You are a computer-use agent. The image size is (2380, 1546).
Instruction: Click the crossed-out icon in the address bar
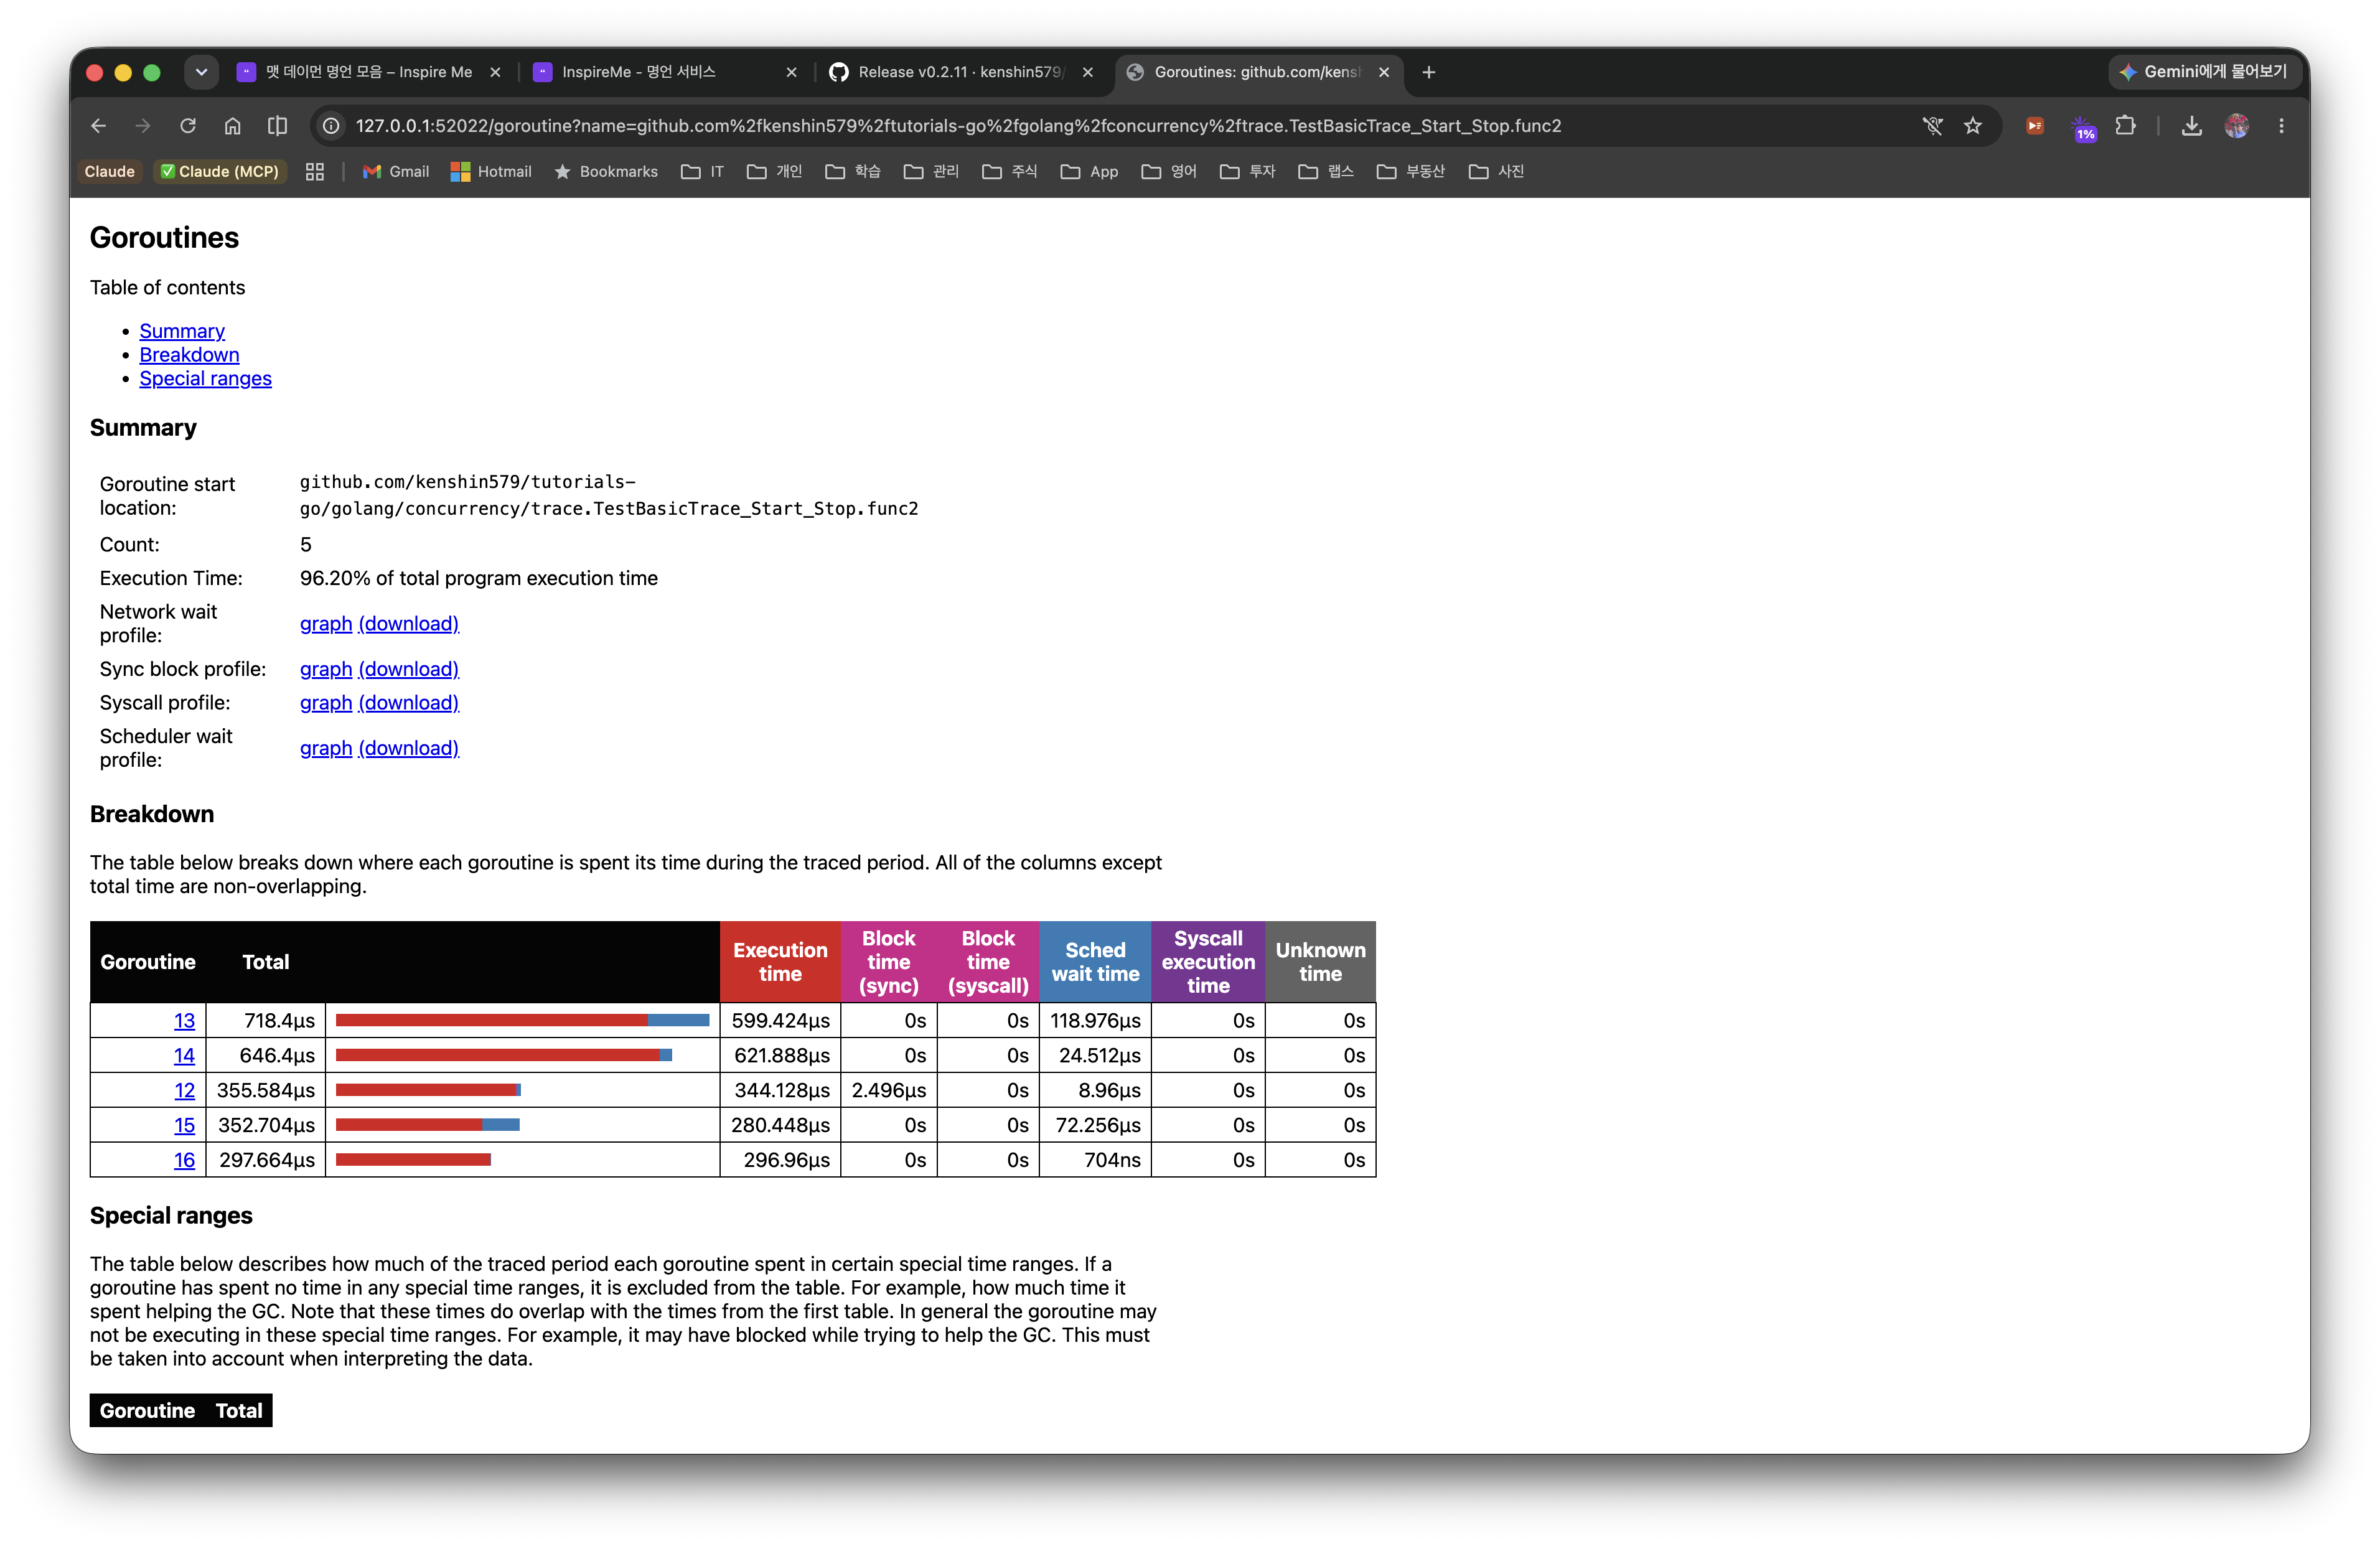(x=1932, y=126)
